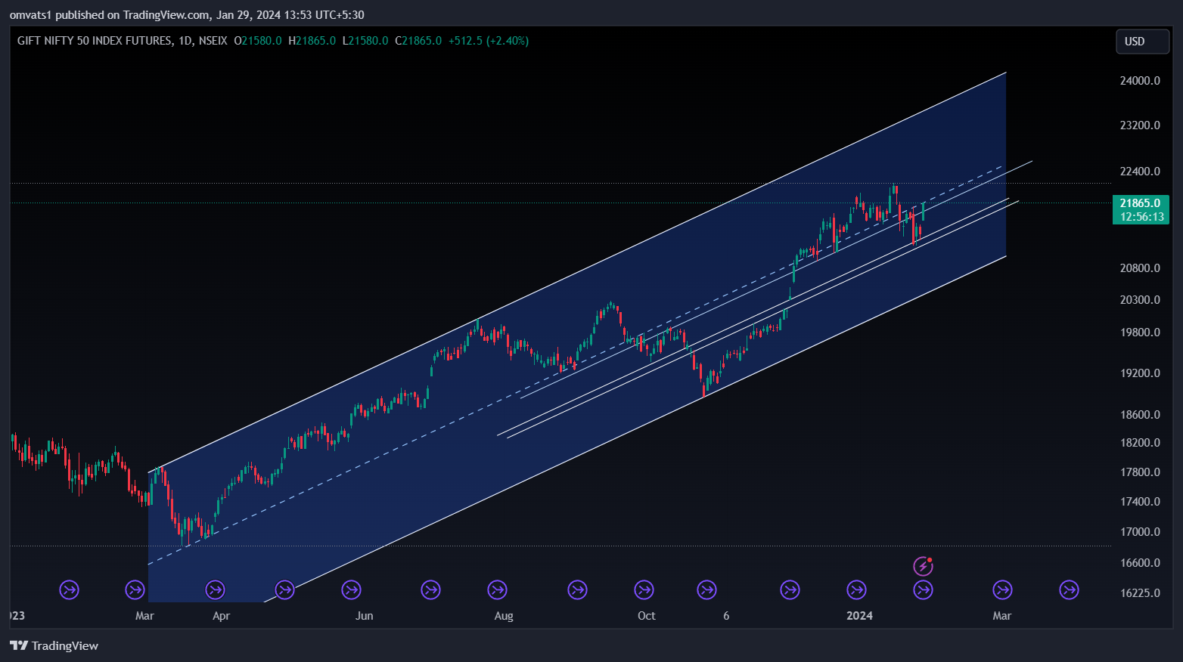Click the GIFT NIFTY 50 INDEX FUTURES symbol title

tap(95, 41)
